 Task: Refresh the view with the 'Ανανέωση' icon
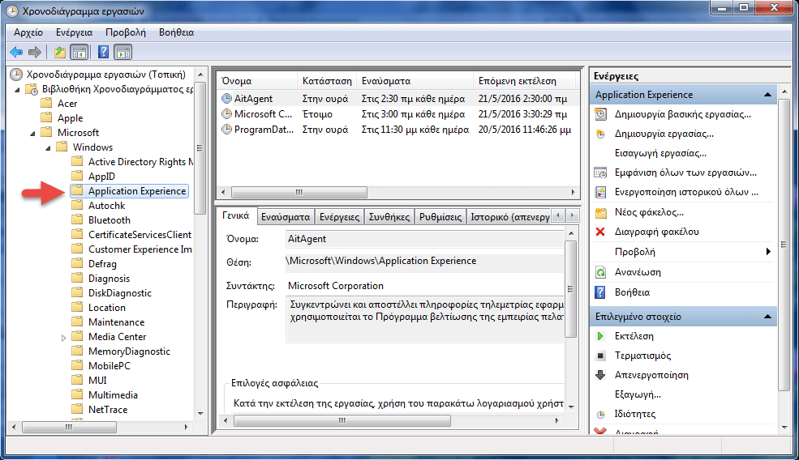(601, 272)
